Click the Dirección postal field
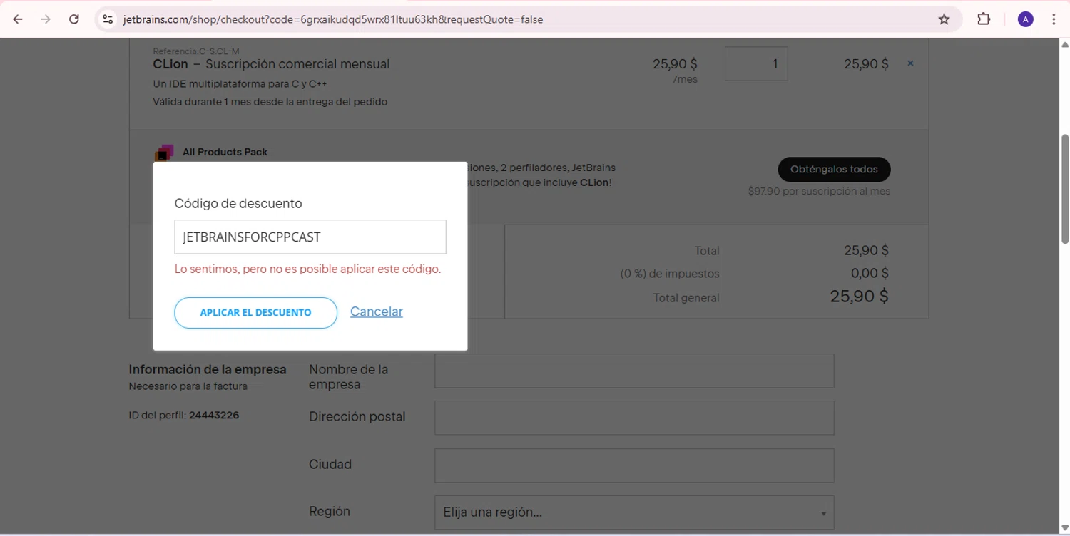Screen dimensions: 1070x536 [x=634, y=418]
